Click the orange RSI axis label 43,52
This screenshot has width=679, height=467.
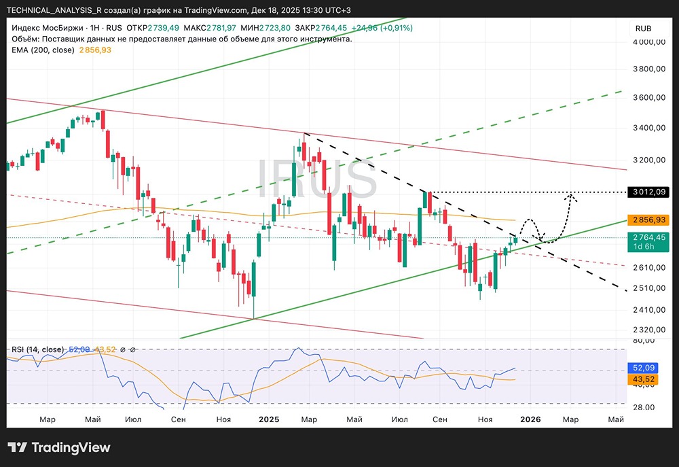[643, 379]
